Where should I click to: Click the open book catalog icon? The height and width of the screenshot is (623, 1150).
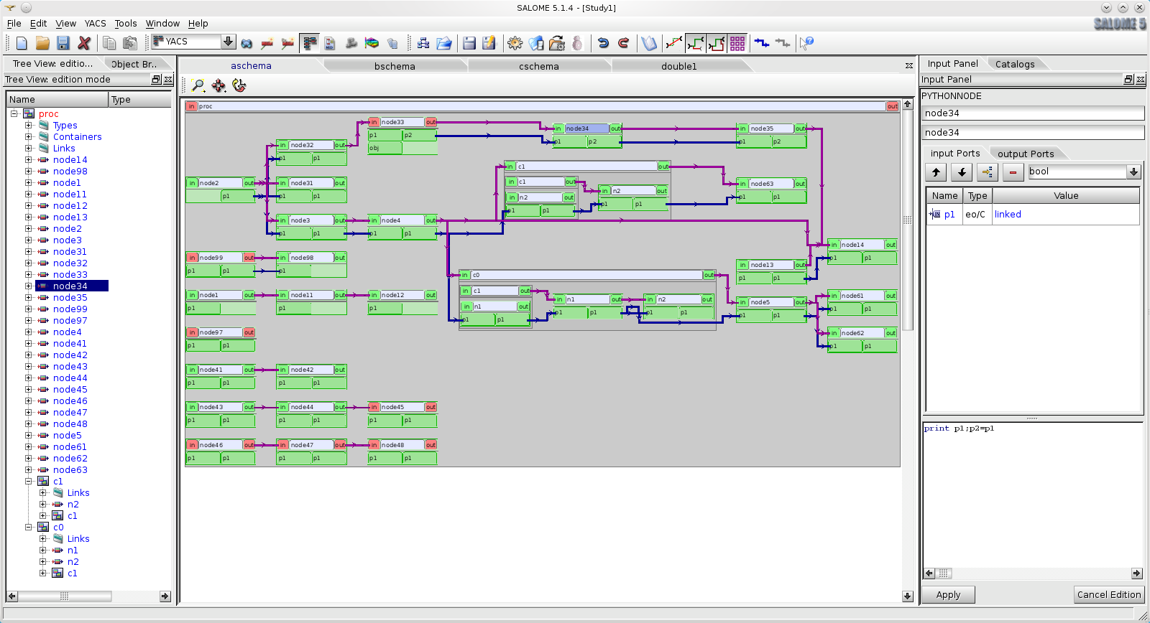[649, 43]
